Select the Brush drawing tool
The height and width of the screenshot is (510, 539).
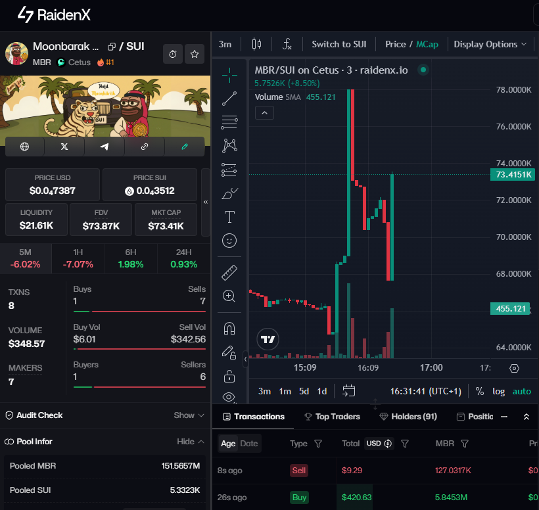pyautogui.click(x=229, y=193)
